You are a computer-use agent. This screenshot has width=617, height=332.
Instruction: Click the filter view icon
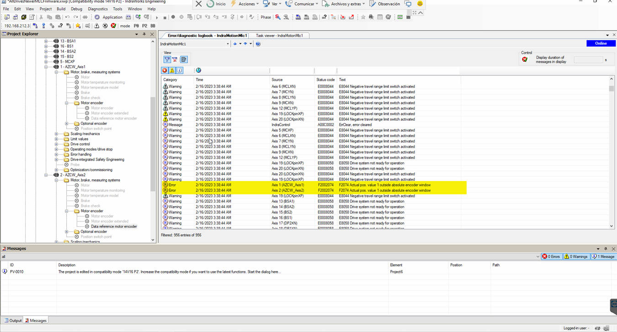pos(167,59)
